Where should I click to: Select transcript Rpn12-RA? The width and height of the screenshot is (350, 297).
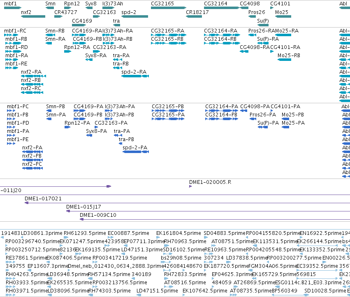(67, 51)
